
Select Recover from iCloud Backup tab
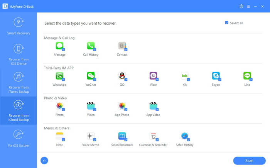tap(19, 110)
